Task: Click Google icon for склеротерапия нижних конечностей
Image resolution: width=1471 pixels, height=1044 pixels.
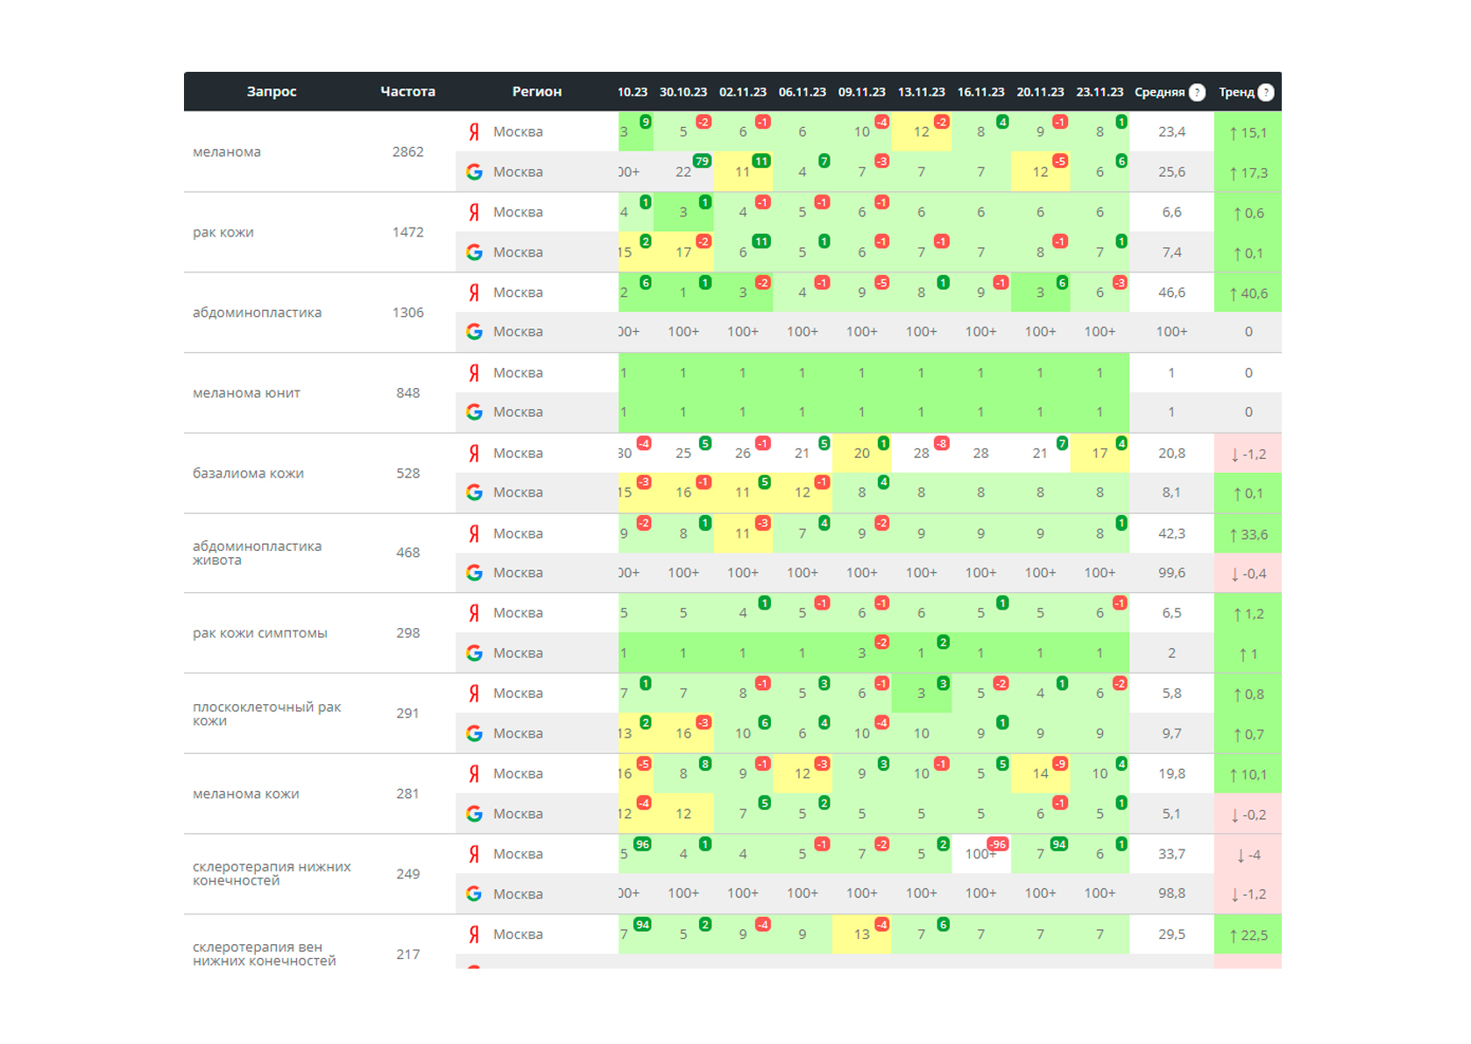Action: 474,893
